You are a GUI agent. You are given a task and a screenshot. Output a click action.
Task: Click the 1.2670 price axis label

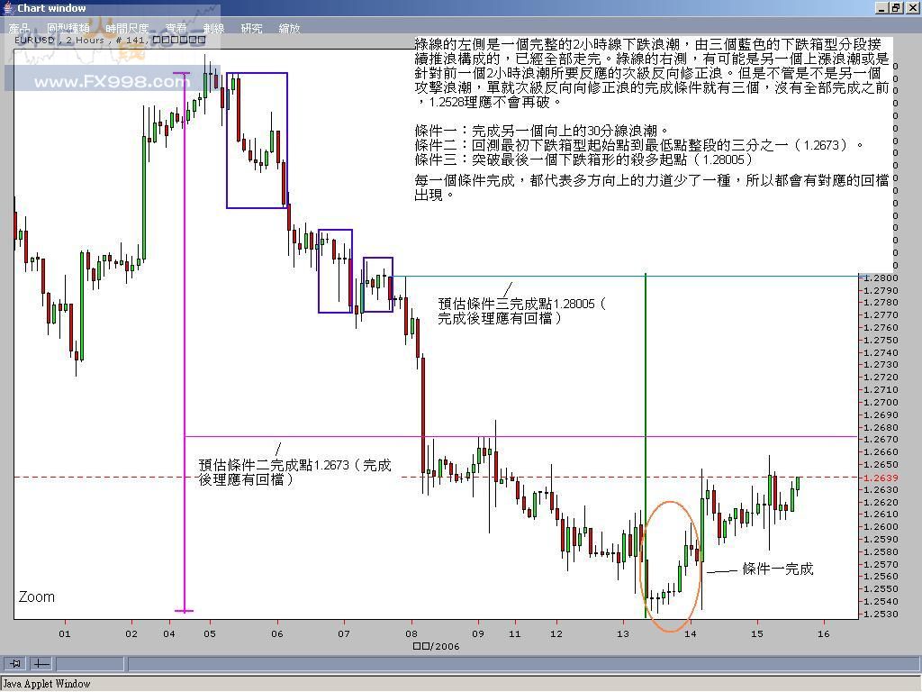tap(881, 439)
